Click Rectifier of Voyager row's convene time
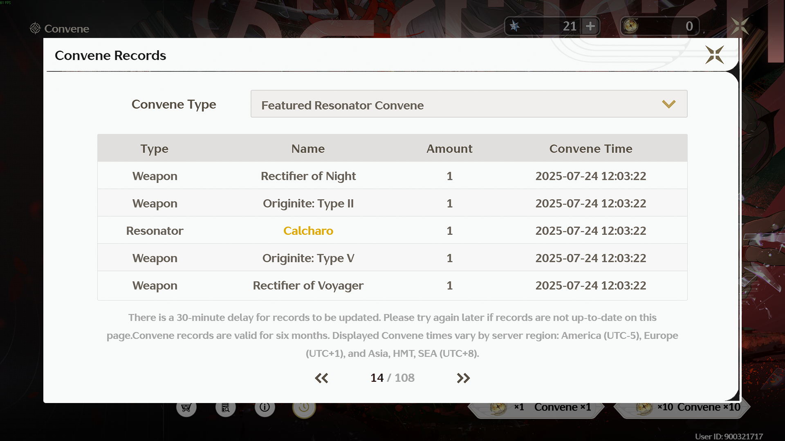 tap(591, 285)
